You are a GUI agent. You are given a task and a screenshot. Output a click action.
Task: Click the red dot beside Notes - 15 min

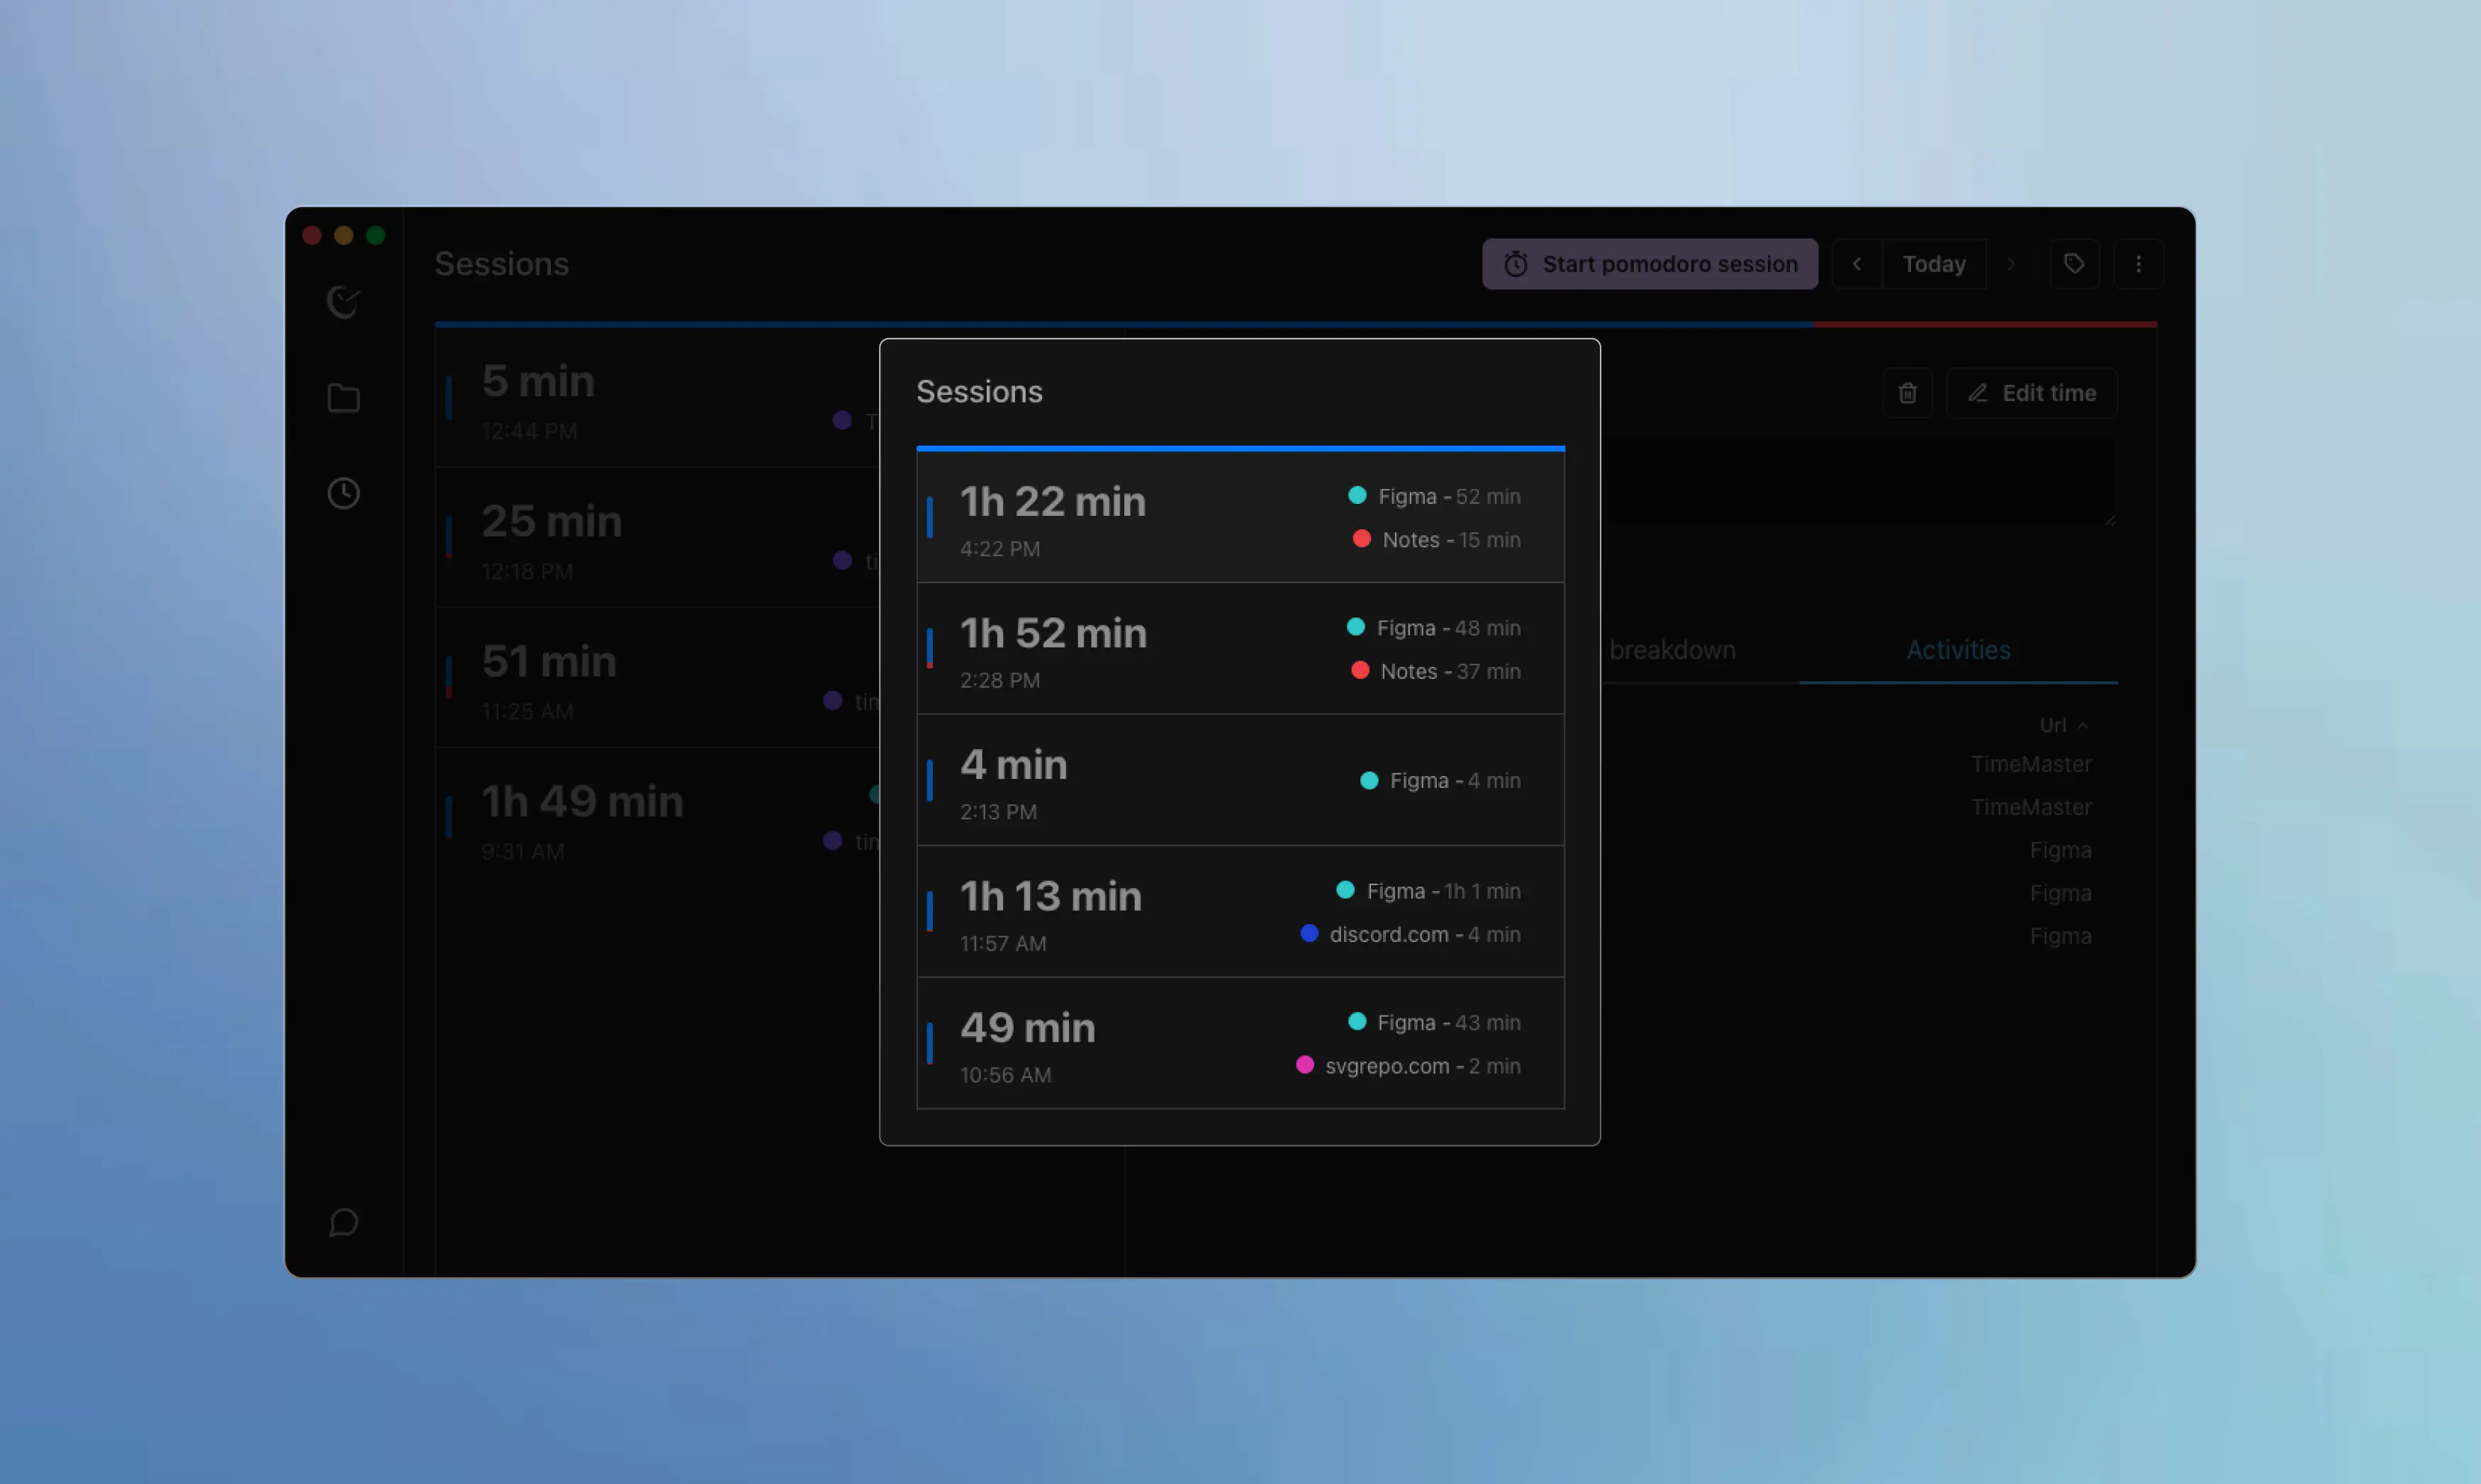1361,538
